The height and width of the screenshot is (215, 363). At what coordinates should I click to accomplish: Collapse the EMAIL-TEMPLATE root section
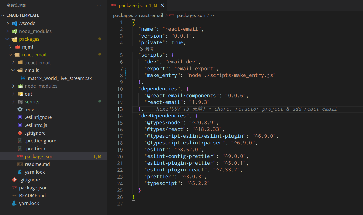[3, 15]
